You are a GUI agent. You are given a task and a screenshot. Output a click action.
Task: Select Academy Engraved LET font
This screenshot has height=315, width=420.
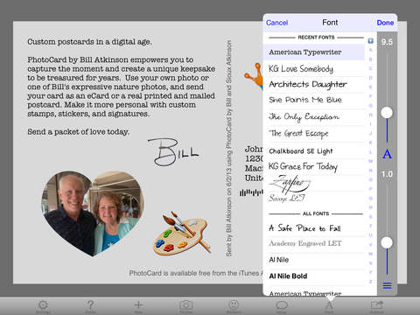(x=314, y=243)
